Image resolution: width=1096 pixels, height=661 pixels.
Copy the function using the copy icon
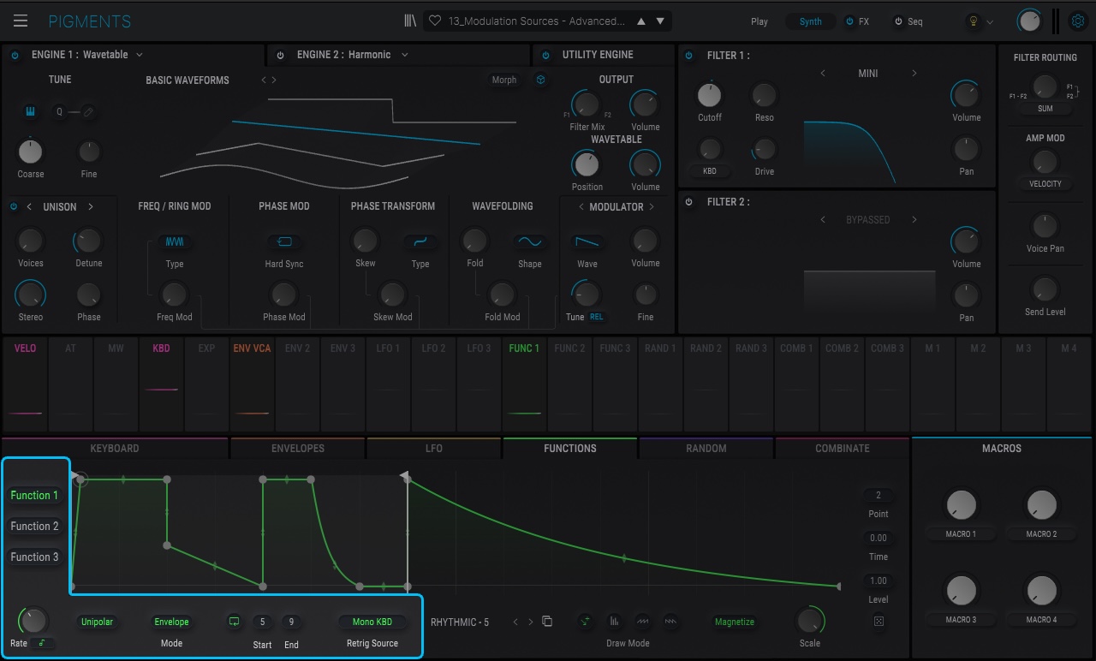click(x=547, y=622)
